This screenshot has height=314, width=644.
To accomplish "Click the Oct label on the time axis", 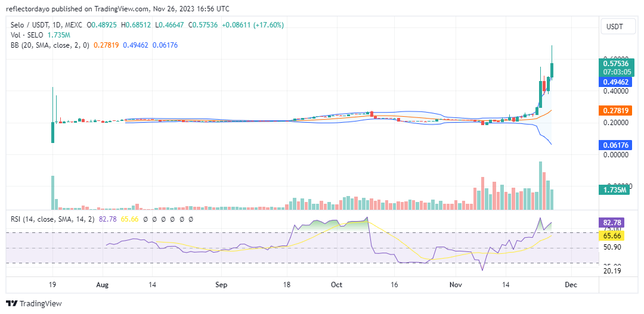I will point(336,285).
